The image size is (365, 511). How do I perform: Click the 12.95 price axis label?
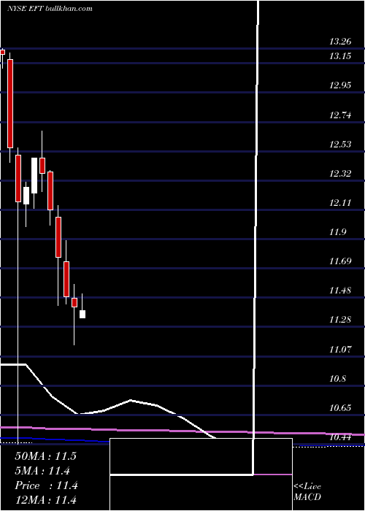(341, 85)
